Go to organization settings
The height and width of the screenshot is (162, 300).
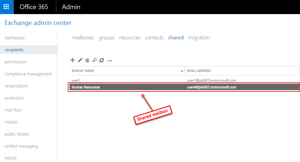click(16, 86)
